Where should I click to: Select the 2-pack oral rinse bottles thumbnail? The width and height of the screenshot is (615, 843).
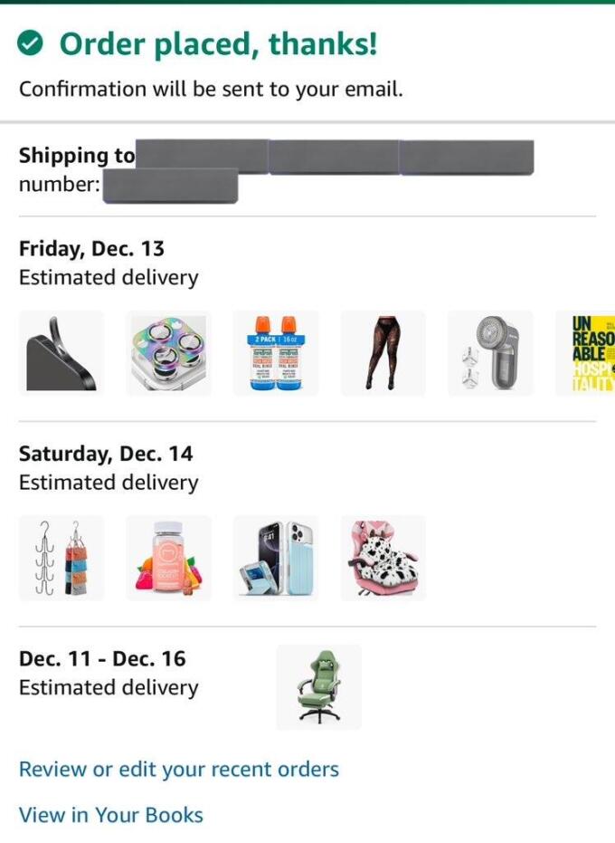tap(276, 353)
